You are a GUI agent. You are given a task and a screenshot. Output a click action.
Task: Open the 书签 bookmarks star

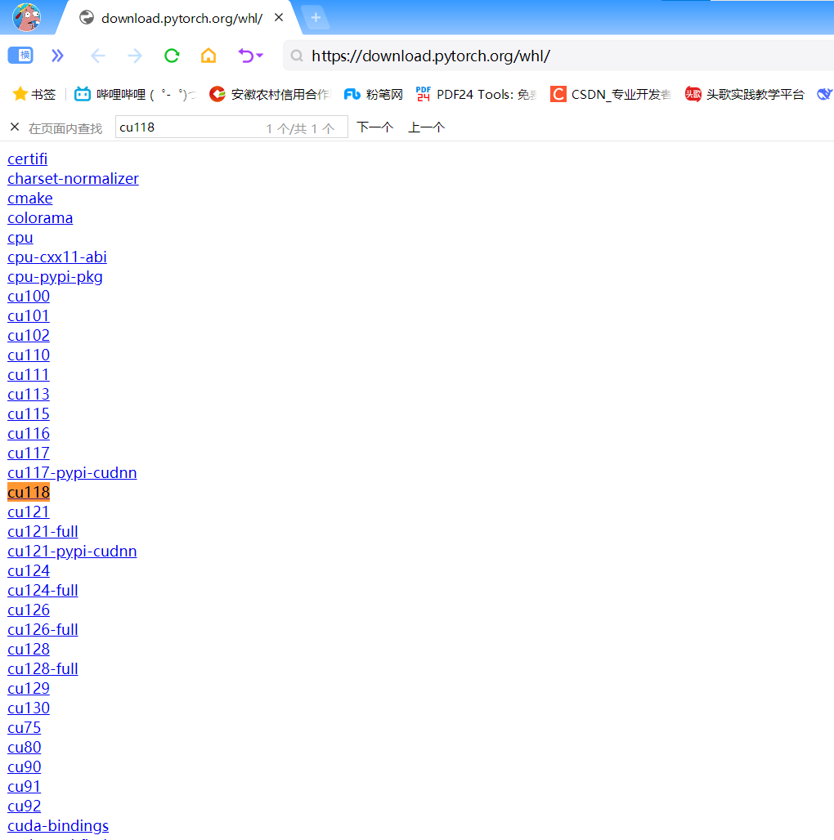point(34,94)
